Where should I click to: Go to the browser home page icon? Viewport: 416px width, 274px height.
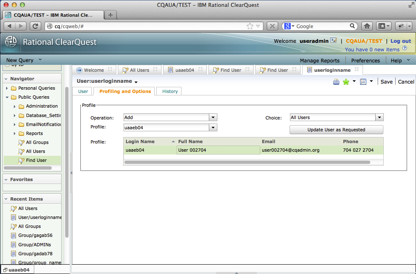point(367,26)
